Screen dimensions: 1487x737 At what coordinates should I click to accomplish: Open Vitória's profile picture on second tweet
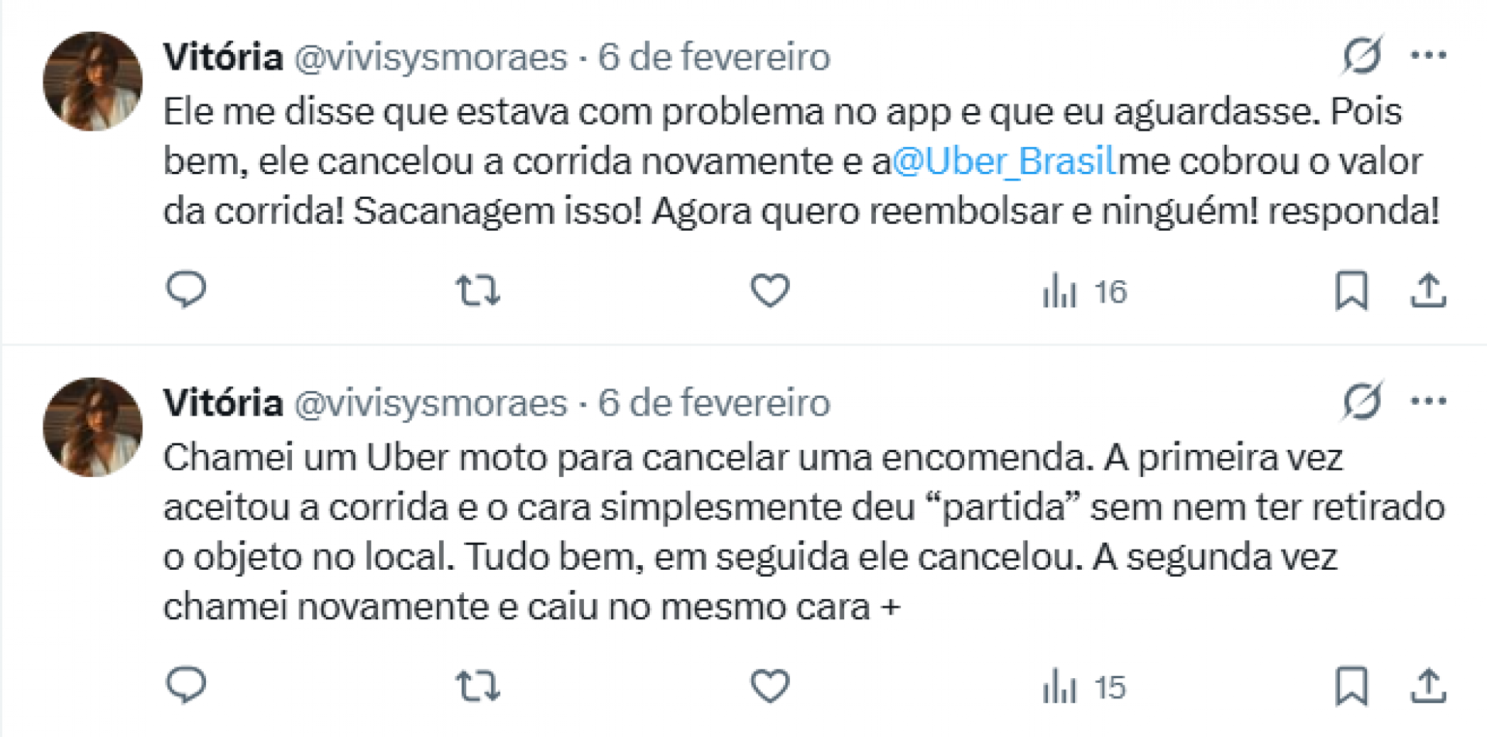click(x=91, y=427)
